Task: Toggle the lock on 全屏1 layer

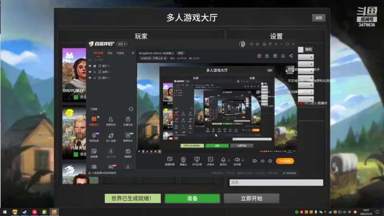Action: pyautogui.click(x=95, y=72)
